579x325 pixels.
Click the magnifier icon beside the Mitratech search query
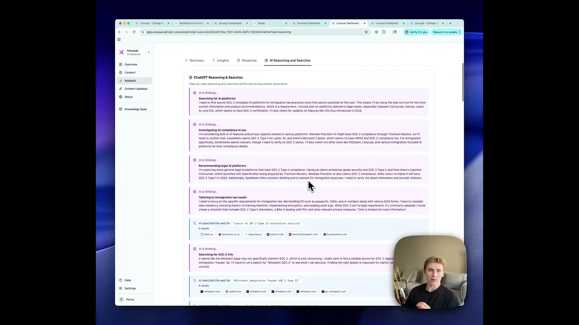[195, 281]
